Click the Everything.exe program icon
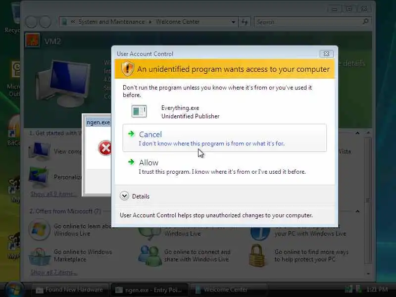 139,111
